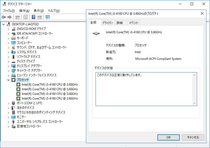
Task: Select システム デバイス text in tree
Action: click(27, 52)
